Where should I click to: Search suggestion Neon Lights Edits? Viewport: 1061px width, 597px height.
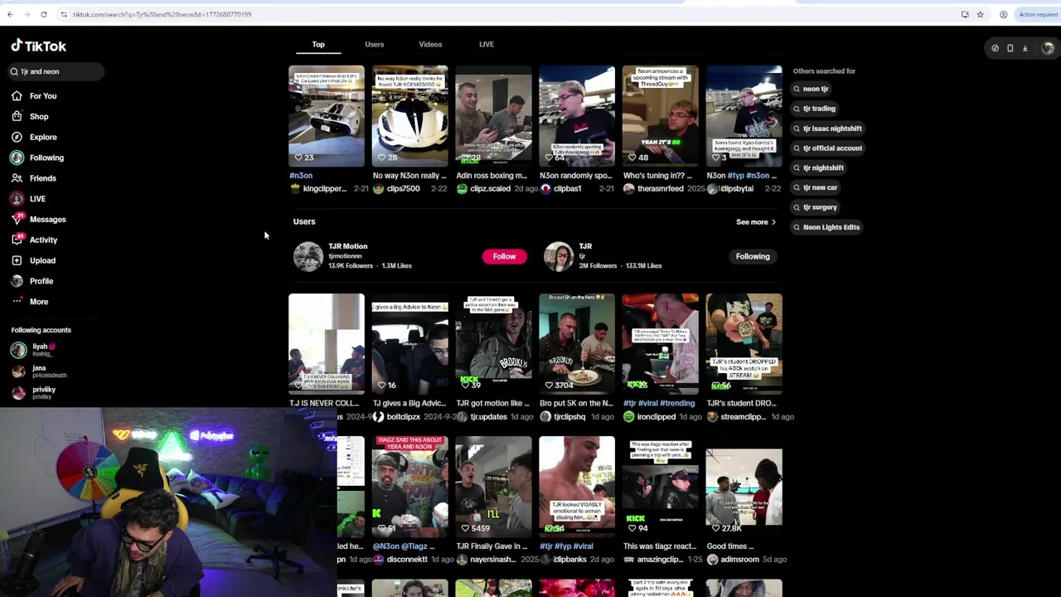[x=826, y=227]
